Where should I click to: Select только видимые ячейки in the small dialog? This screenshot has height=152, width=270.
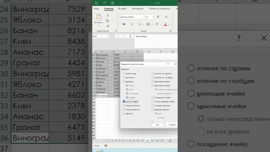[x=153, y=101]
